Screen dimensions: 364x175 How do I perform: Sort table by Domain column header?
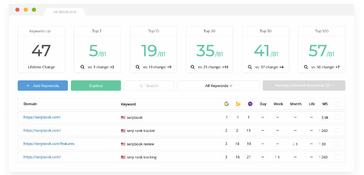coord(30,104)
